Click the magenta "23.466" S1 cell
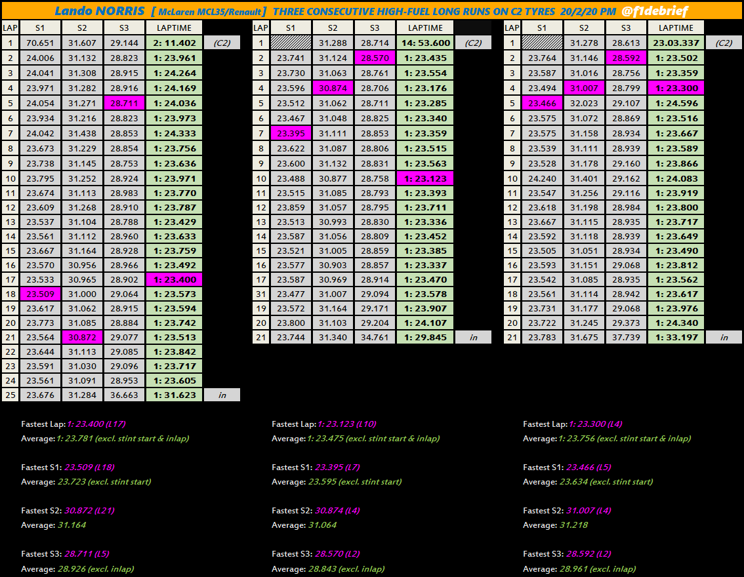 (x=542, y=103)
